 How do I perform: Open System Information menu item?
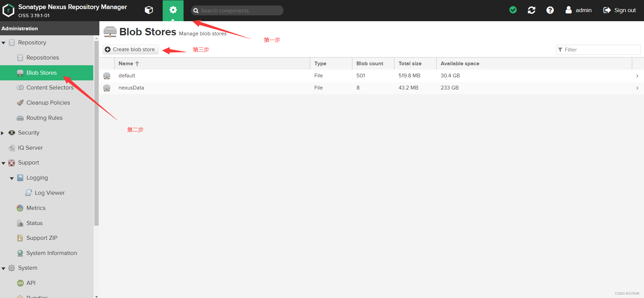47,253
